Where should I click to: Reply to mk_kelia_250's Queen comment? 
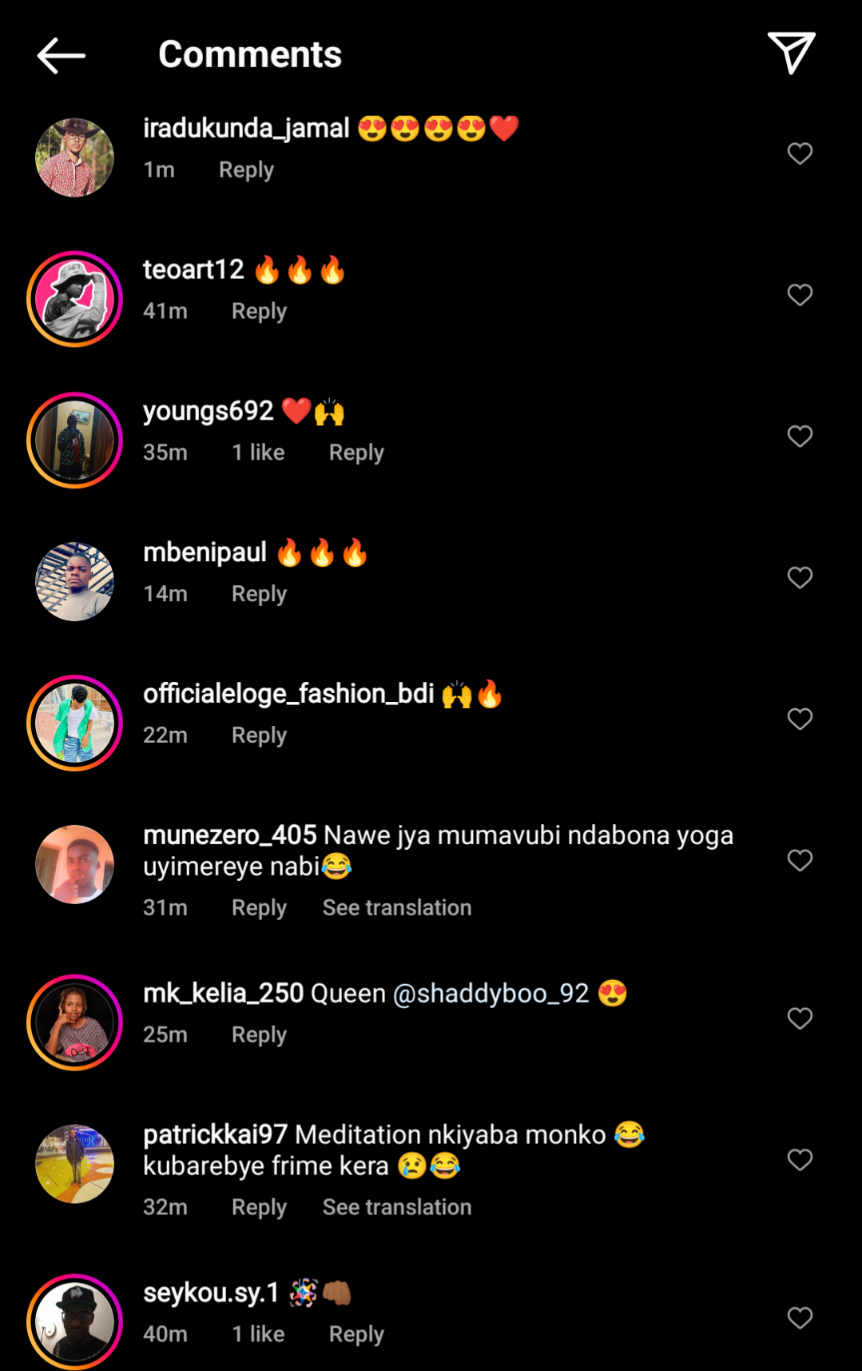pos(259,1034)
